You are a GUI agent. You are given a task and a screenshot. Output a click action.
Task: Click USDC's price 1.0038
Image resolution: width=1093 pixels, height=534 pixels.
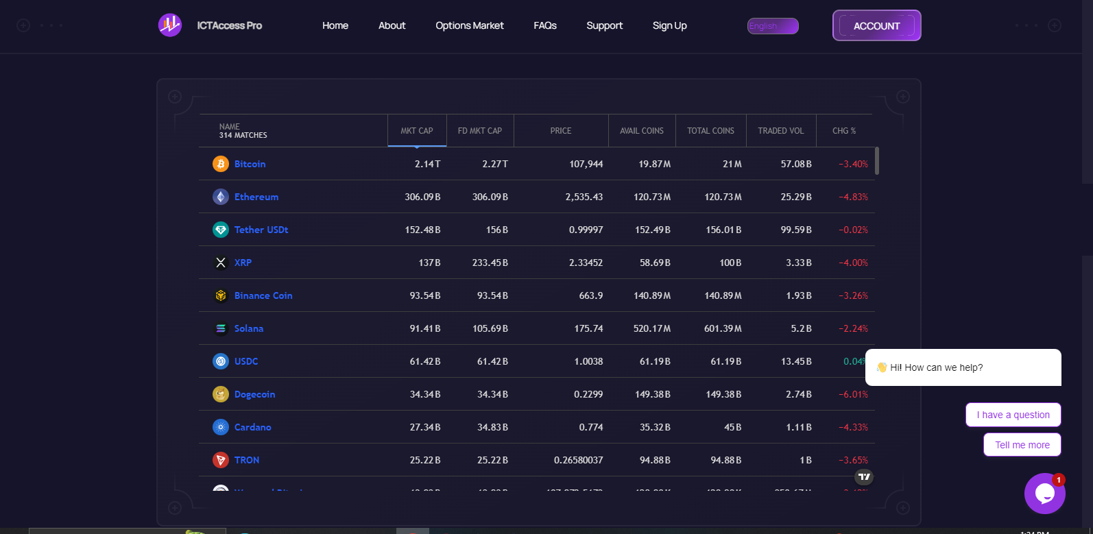pos(589,361)
